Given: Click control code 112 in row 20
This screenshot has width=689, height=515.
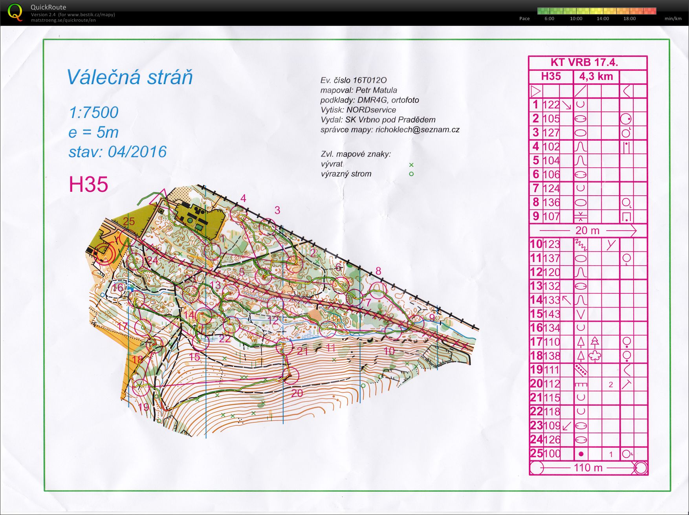Looking at the screenshot, I should (551, 384).
